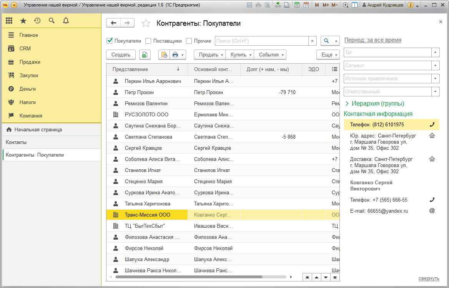This screenshot has width=449, height=288.
Task: Open the Деньги section
Action: (x=28, y=89)
